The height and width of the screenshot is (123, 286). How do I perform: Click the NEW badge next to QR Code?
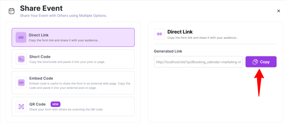55,104
